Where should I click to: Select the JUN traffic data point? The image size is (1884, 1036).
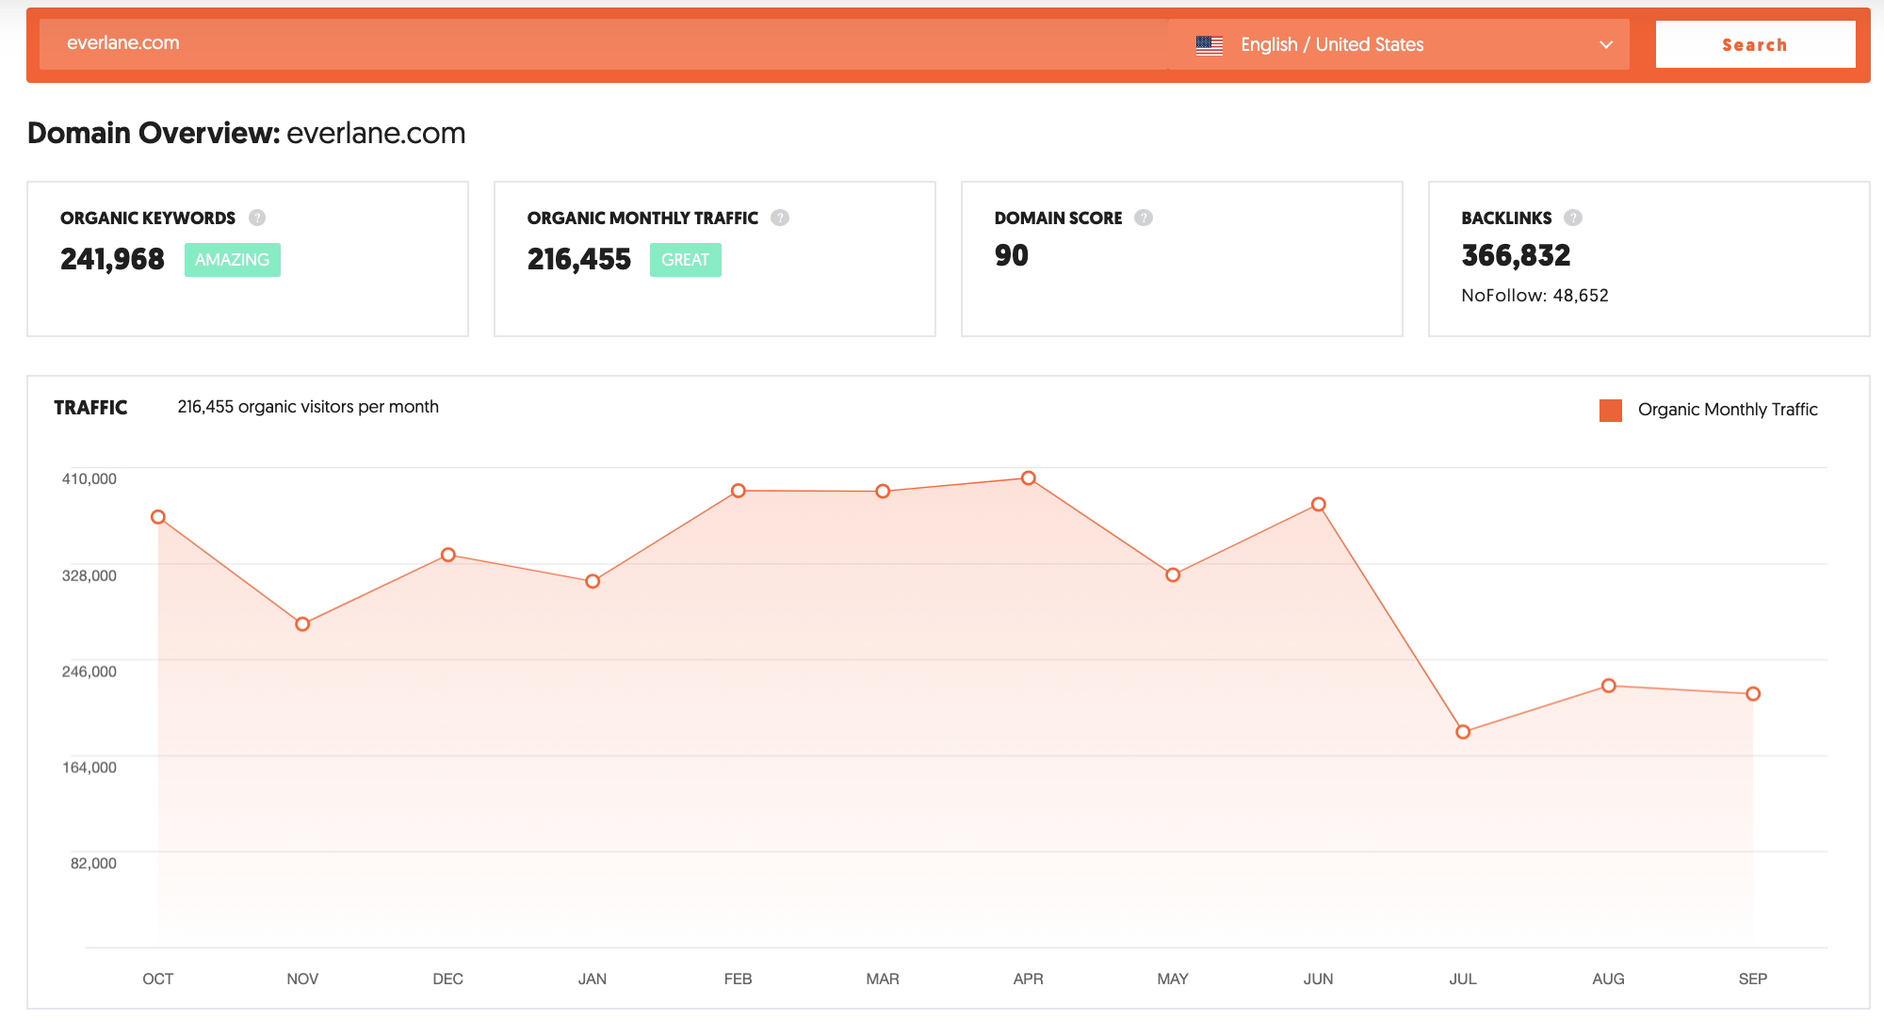[1319, 505]
